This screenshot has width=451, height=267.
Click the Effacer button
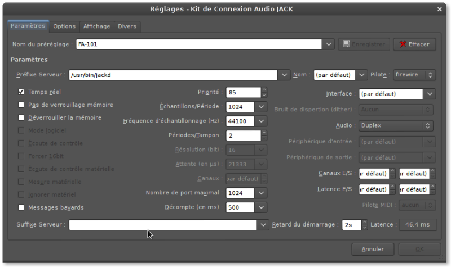click(414, 44)
